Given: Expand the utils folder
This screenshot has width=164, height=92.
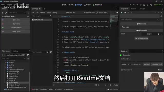Looking at the screenshot, I should (6, 67).
